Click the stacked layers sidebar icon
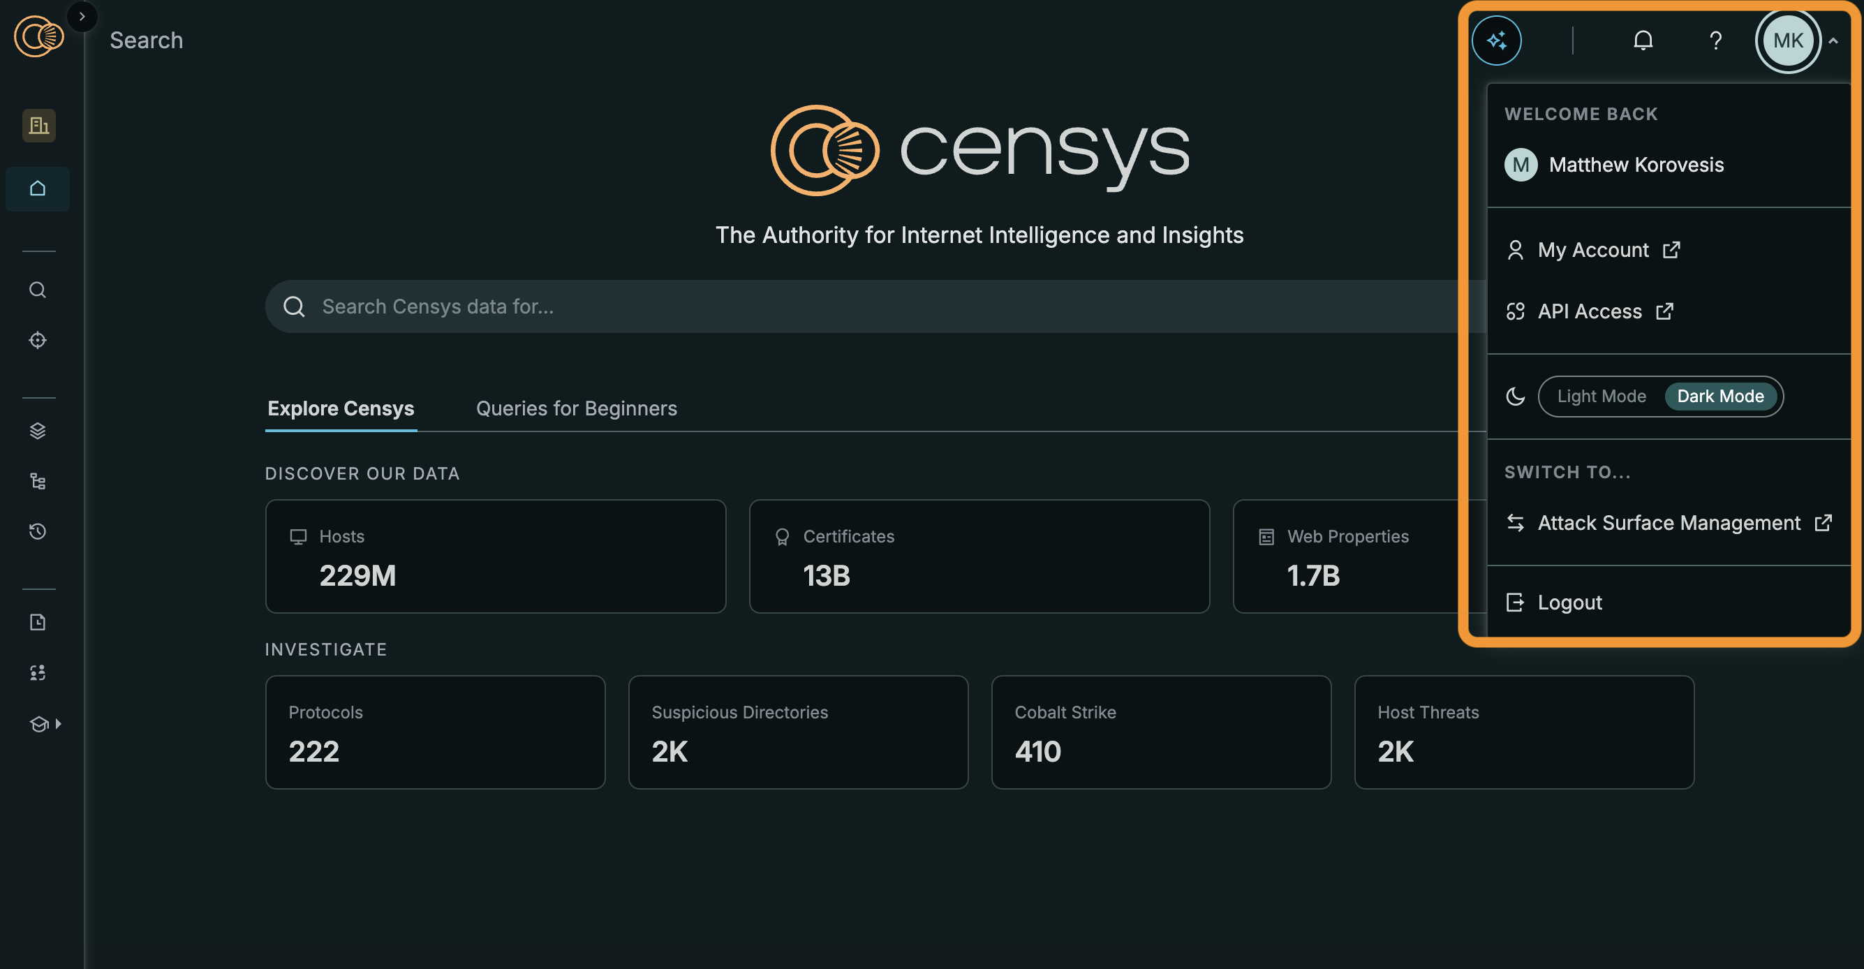1864x969 pixels. coord(38,431)
